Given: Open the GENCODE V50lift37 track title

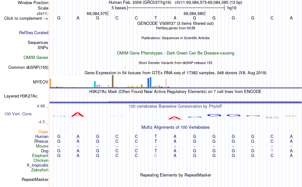Looking at the screenshot, I should (175, 24).
